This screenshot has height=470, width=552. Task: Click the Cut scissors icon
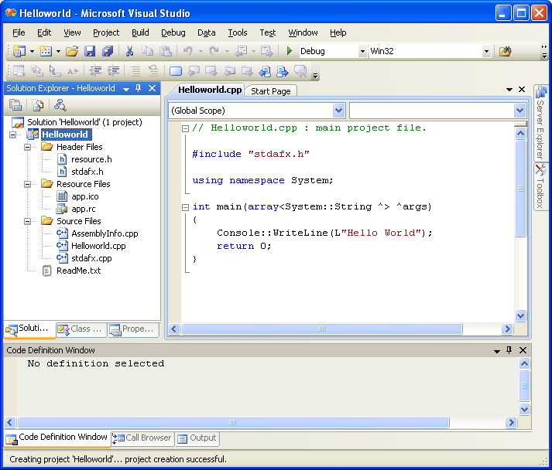tap(129, 51)
